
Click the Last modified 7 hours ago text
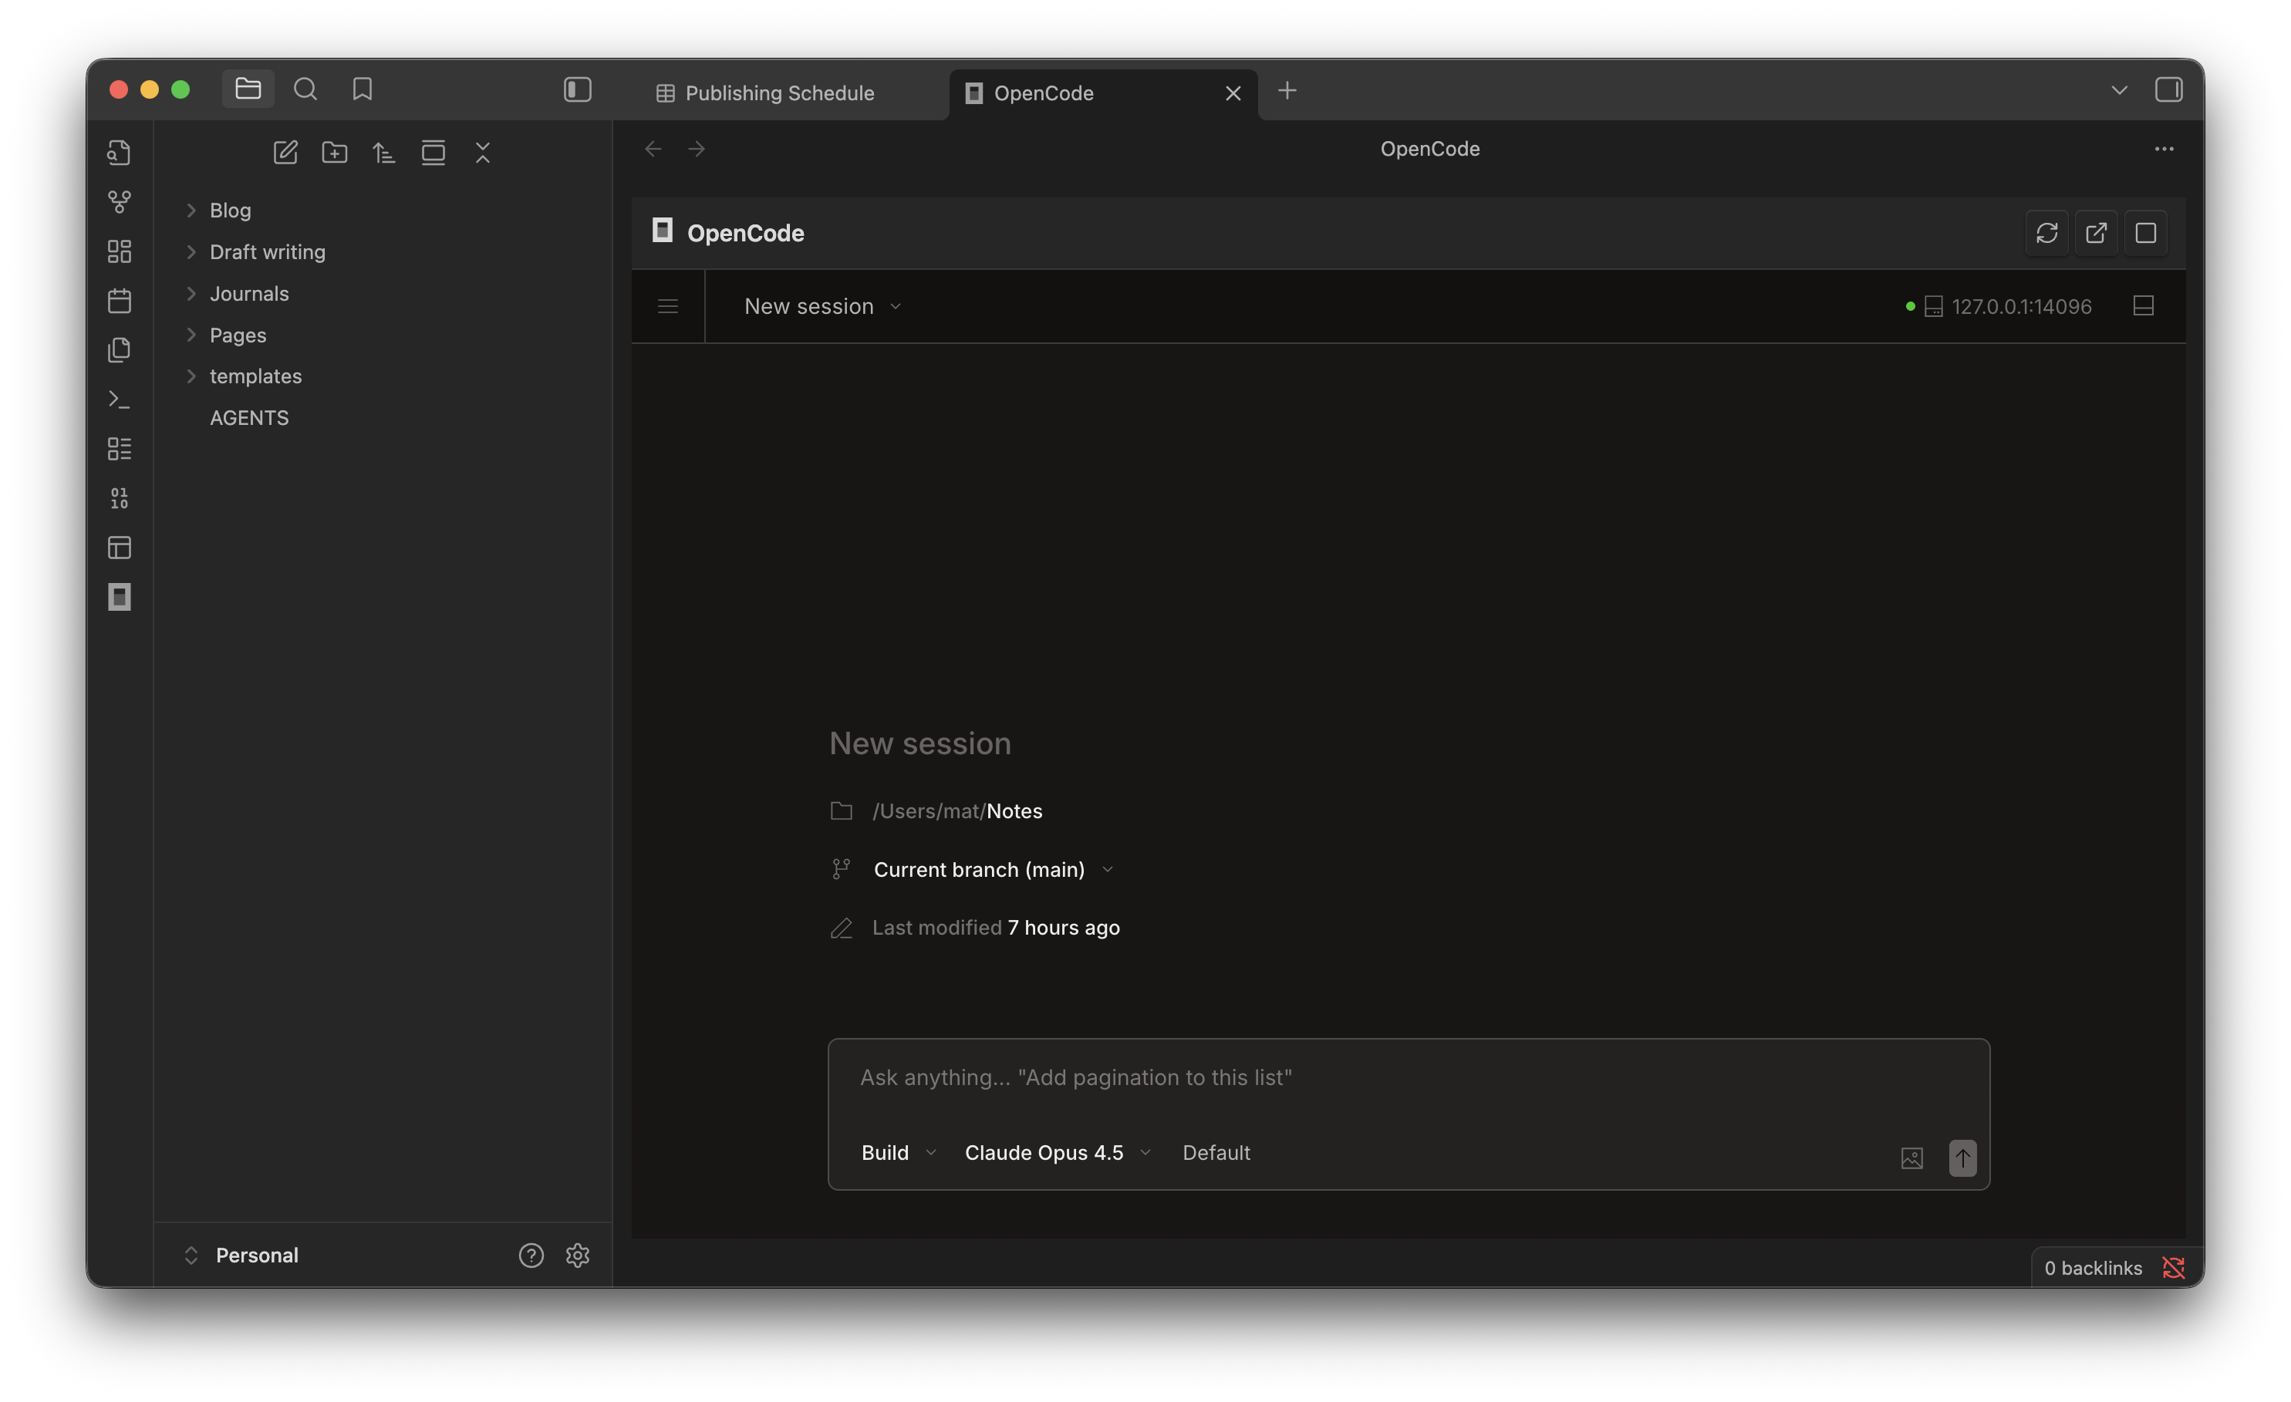pyautogui.click(x=996, y=928)
